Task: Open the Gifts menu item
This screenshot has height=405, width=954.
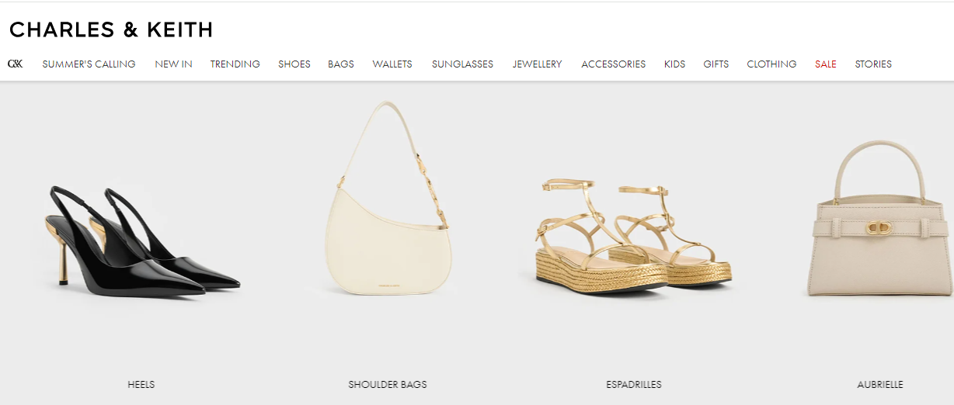Action: coord(715,64)
